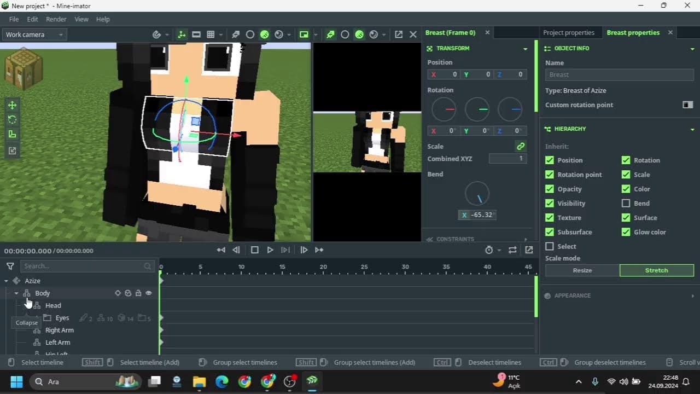Toggle the viewport grid icon
The width and height of the screenshot is (700, 394).
pyautogui.click(x=211, y=34)
